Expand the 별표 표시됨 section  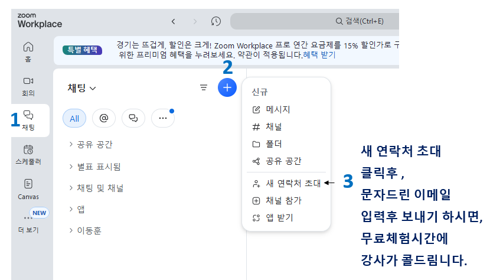[95, 167]
